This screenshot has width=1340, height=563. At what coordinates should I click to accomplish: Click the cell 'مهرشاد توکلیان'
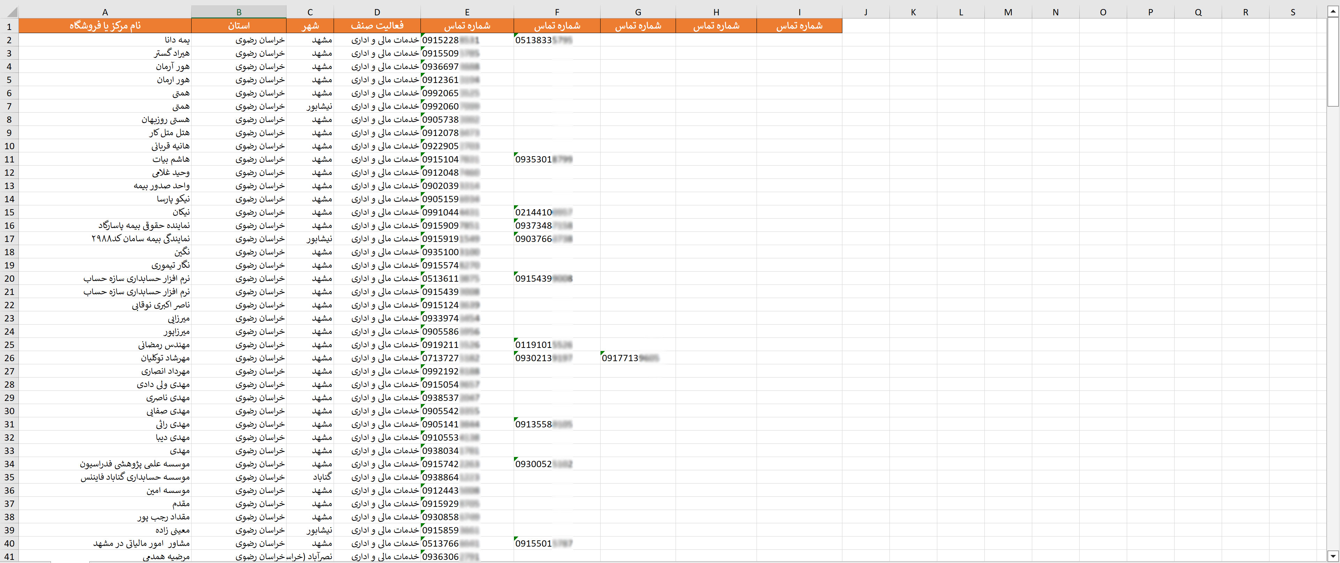click(105, 358)
